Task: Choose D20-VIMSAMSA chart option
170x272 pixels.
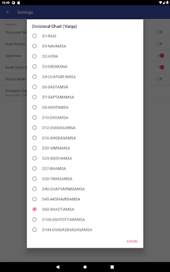Action: point(85,148)
